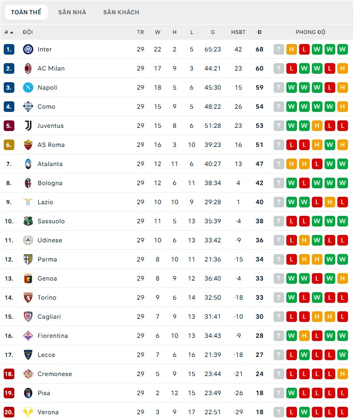The height and width of the screenshot is (419, 357).
Task: Sort table by the # rank column
Action: click(x=8, y=32)
